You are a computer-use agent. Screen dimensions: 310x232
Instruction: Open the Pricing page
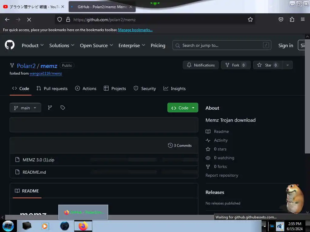(x=158, y=45)
